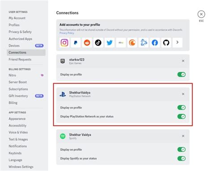Open Friend Requests settings

point(26,59)
